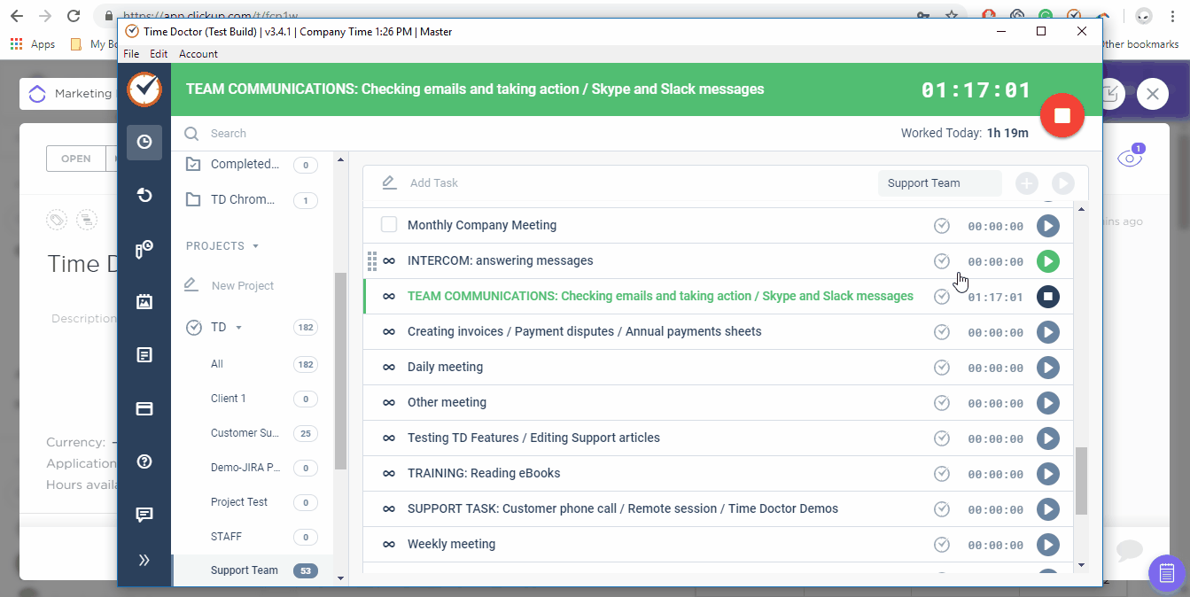This screenshot has height=597, width=1190.
Task: Start timer for Weekly meeting
Action: tap(1047, 545)
